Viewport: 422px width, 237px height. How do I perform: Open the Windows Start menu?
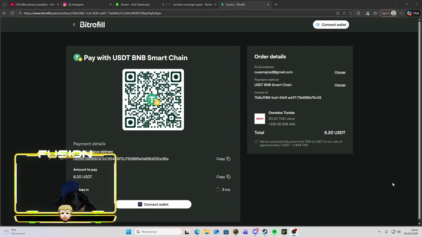[128, 232]
